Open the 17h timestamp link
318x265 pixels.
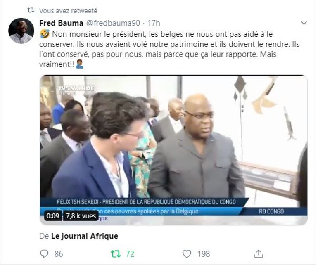point(154,23)
